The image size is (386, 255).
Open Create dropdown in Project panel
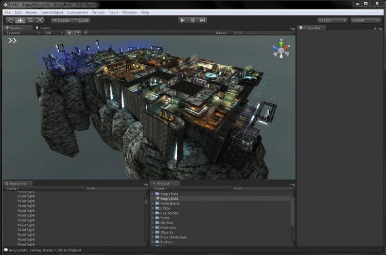point(160,189)
